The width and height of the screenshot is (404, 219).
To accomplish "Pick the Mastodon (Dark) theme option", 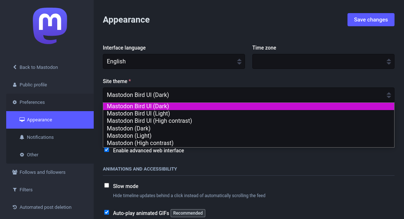I will (129, 128).
